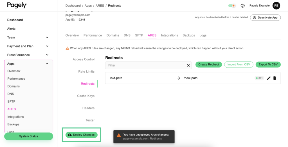Select Performance under Apps in sidebar
288x147 pixels.
click(16, 79)
